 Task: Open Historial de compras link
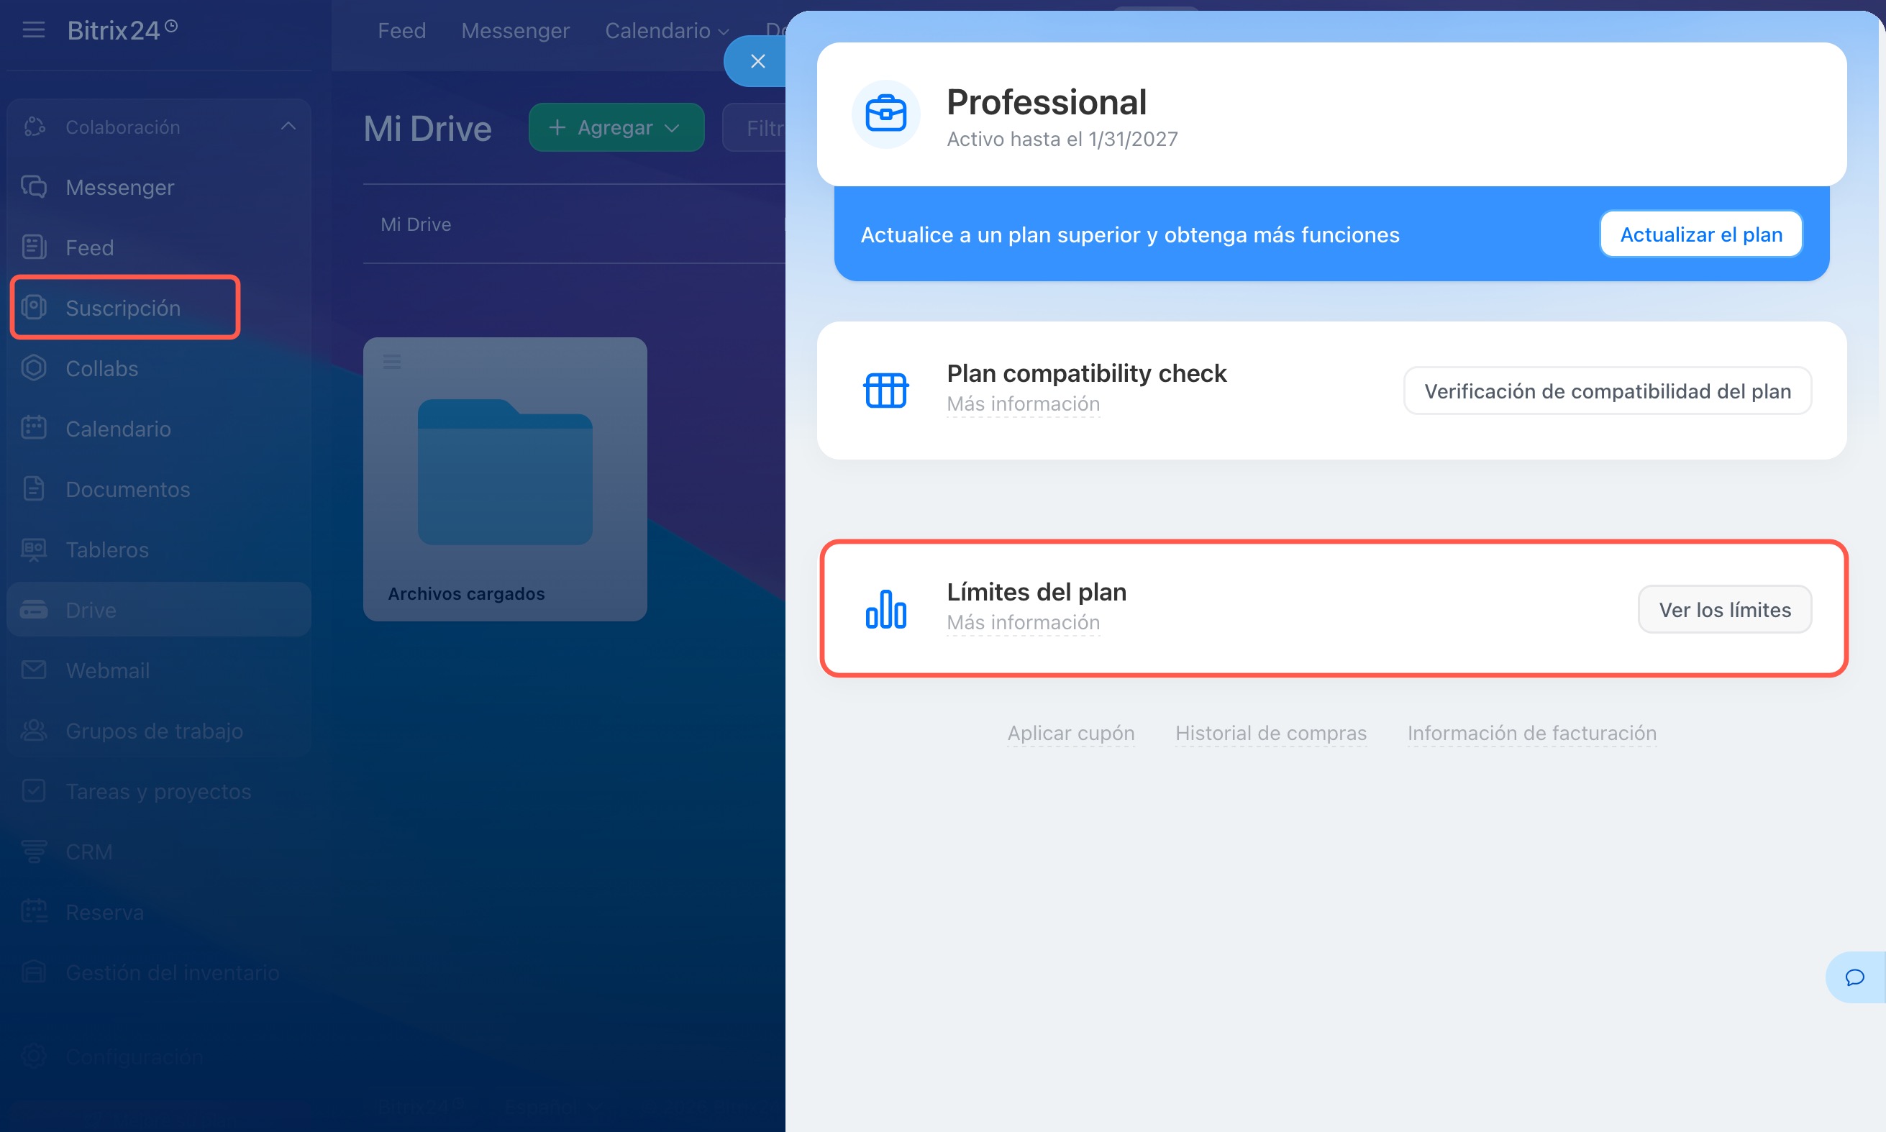[1270, 733]
